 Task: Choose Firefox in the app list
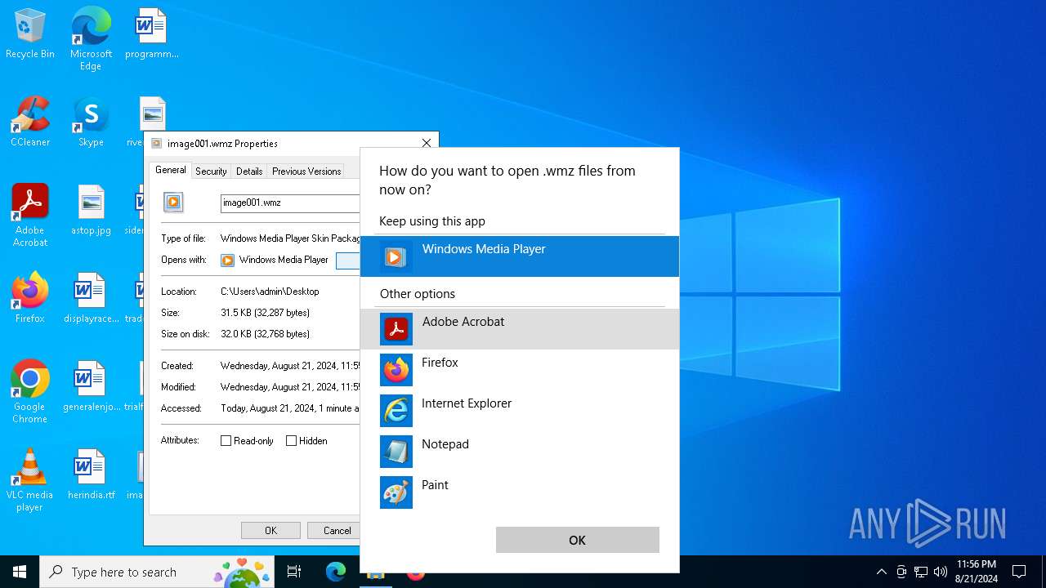[520, 370]
